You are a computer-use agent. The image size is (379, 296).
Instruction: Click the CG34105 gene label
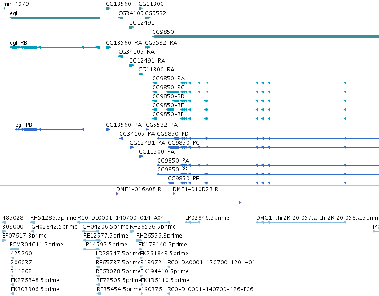[x=131, y=13]
